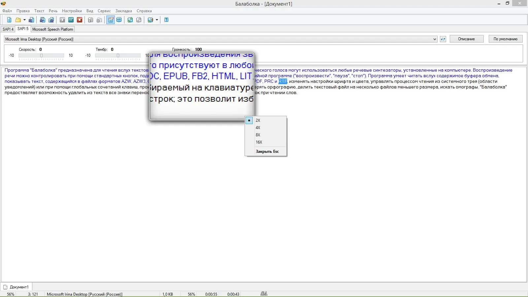
Task: Click the refresh icon beside the voice list
Action: [443, 39]
